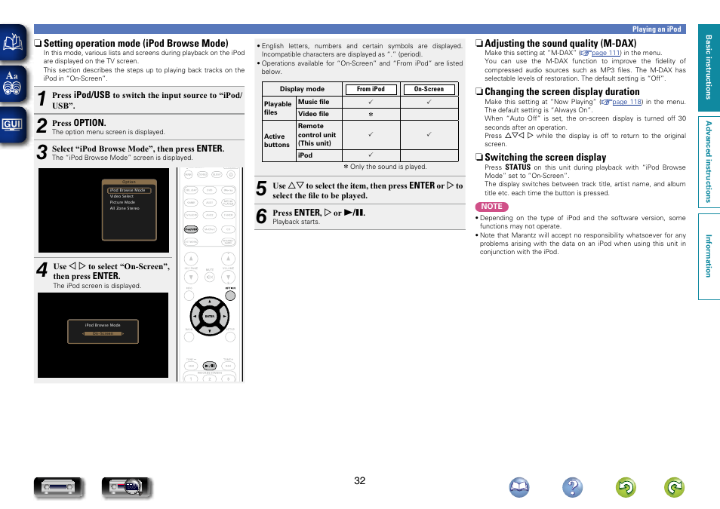The width and height of the screenshot is (720, 509).
Task: Click the 'iPod' row label in the table
Action: (x=305, y=155)
